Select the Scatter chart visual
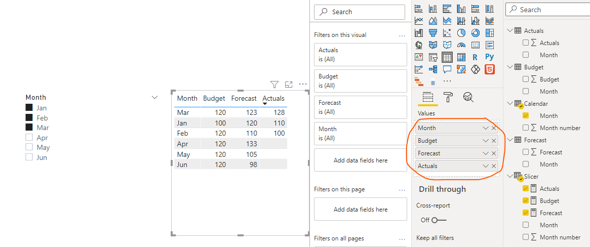The image size is (590, 247). click(x=447, y=33)
